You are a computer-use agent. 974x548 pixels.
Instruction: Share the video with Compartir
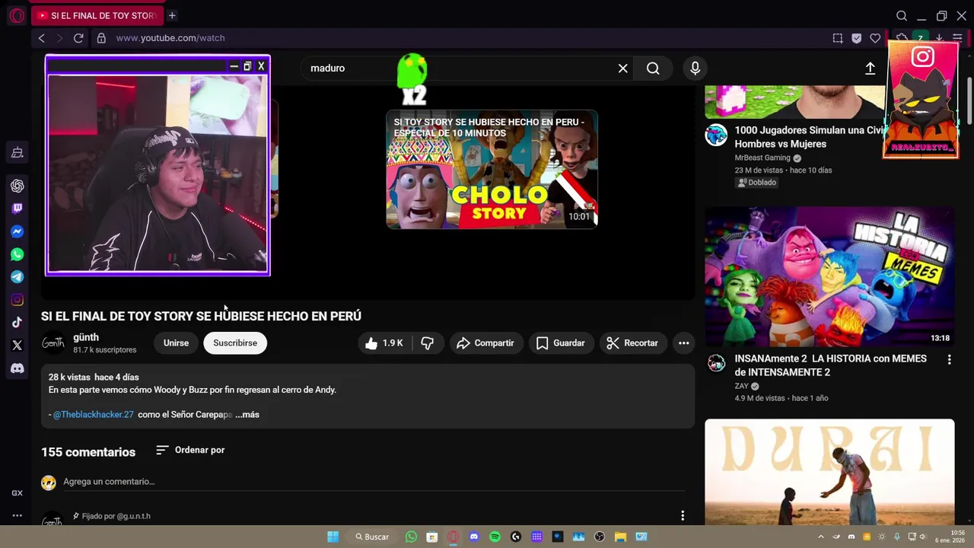coord(485,343)
